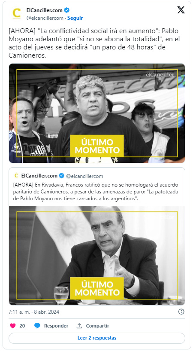Click the blue reply speech bubble icon
193x352 pixels.
coord(37,326)
